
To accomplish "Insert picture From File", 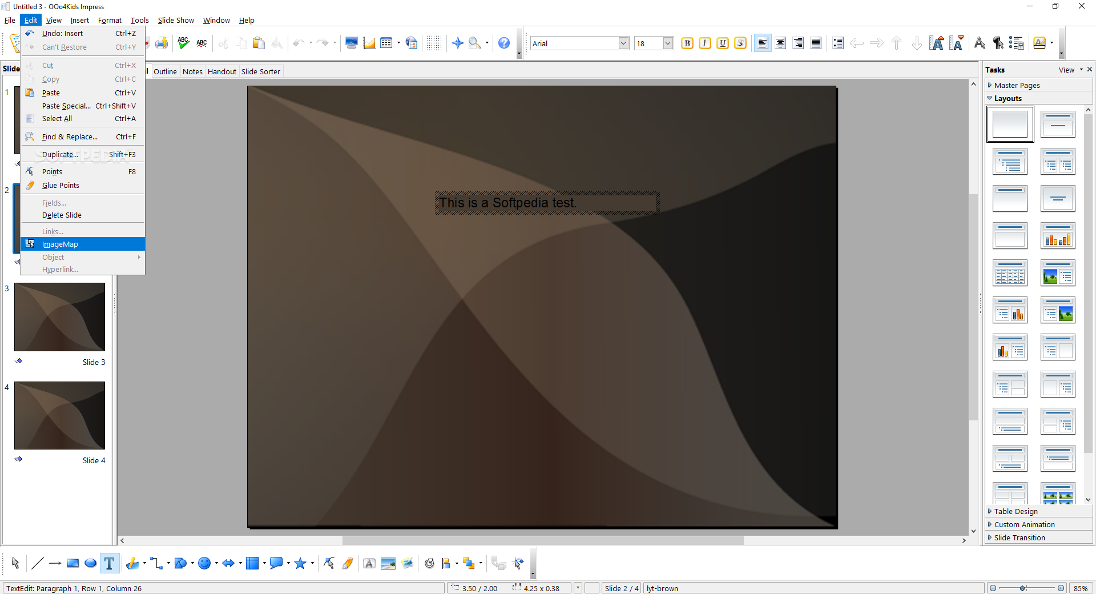I will point(388,564).
